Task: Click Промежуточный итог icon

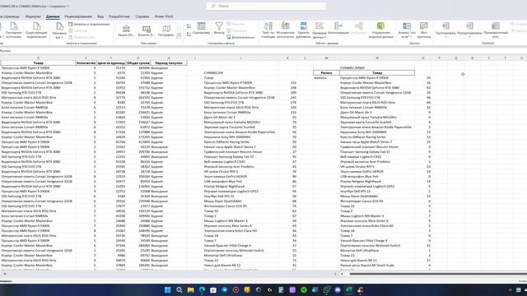Action: coord(496,30)
